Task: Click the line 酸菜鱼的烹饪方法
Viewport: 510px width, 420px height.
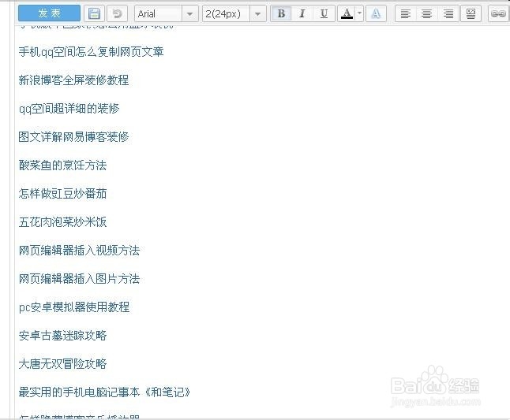Action: 63,165
